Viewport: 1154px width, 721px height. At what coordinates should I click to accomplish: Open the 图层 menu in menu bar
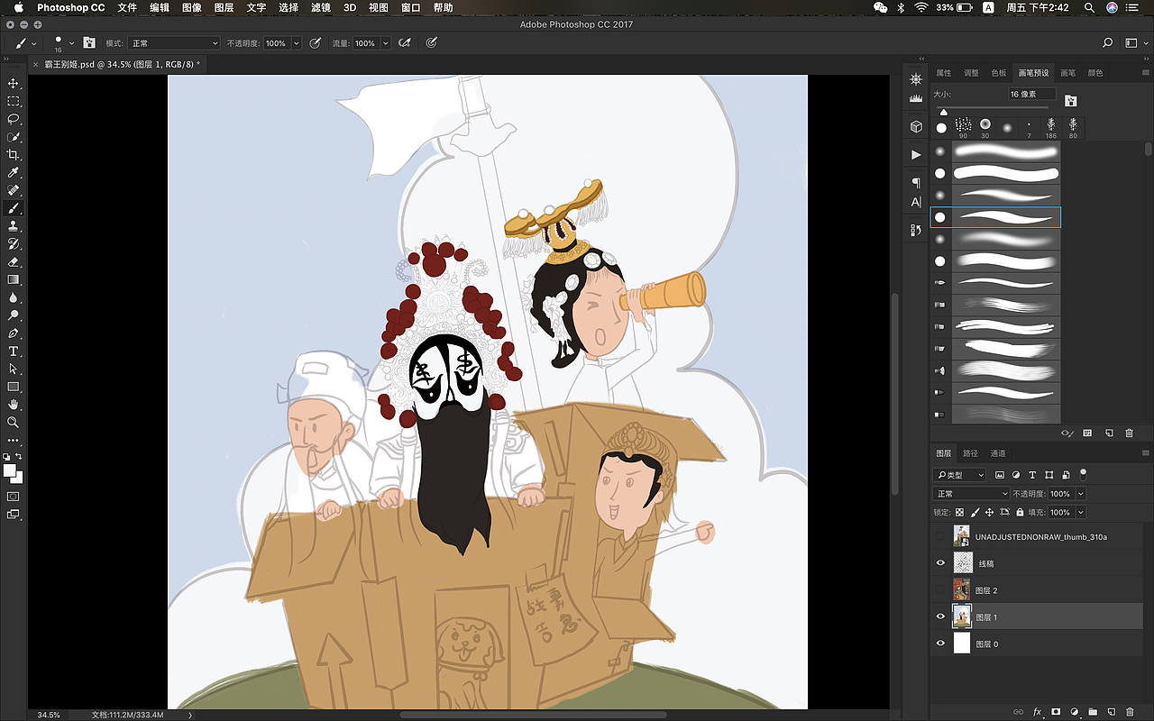(224, 7)
